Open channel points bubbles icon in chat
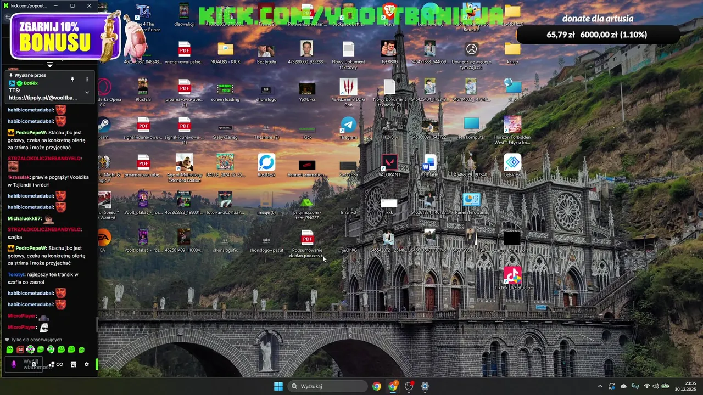This screenshot has height=395, width=703. [x=52, y=364]
